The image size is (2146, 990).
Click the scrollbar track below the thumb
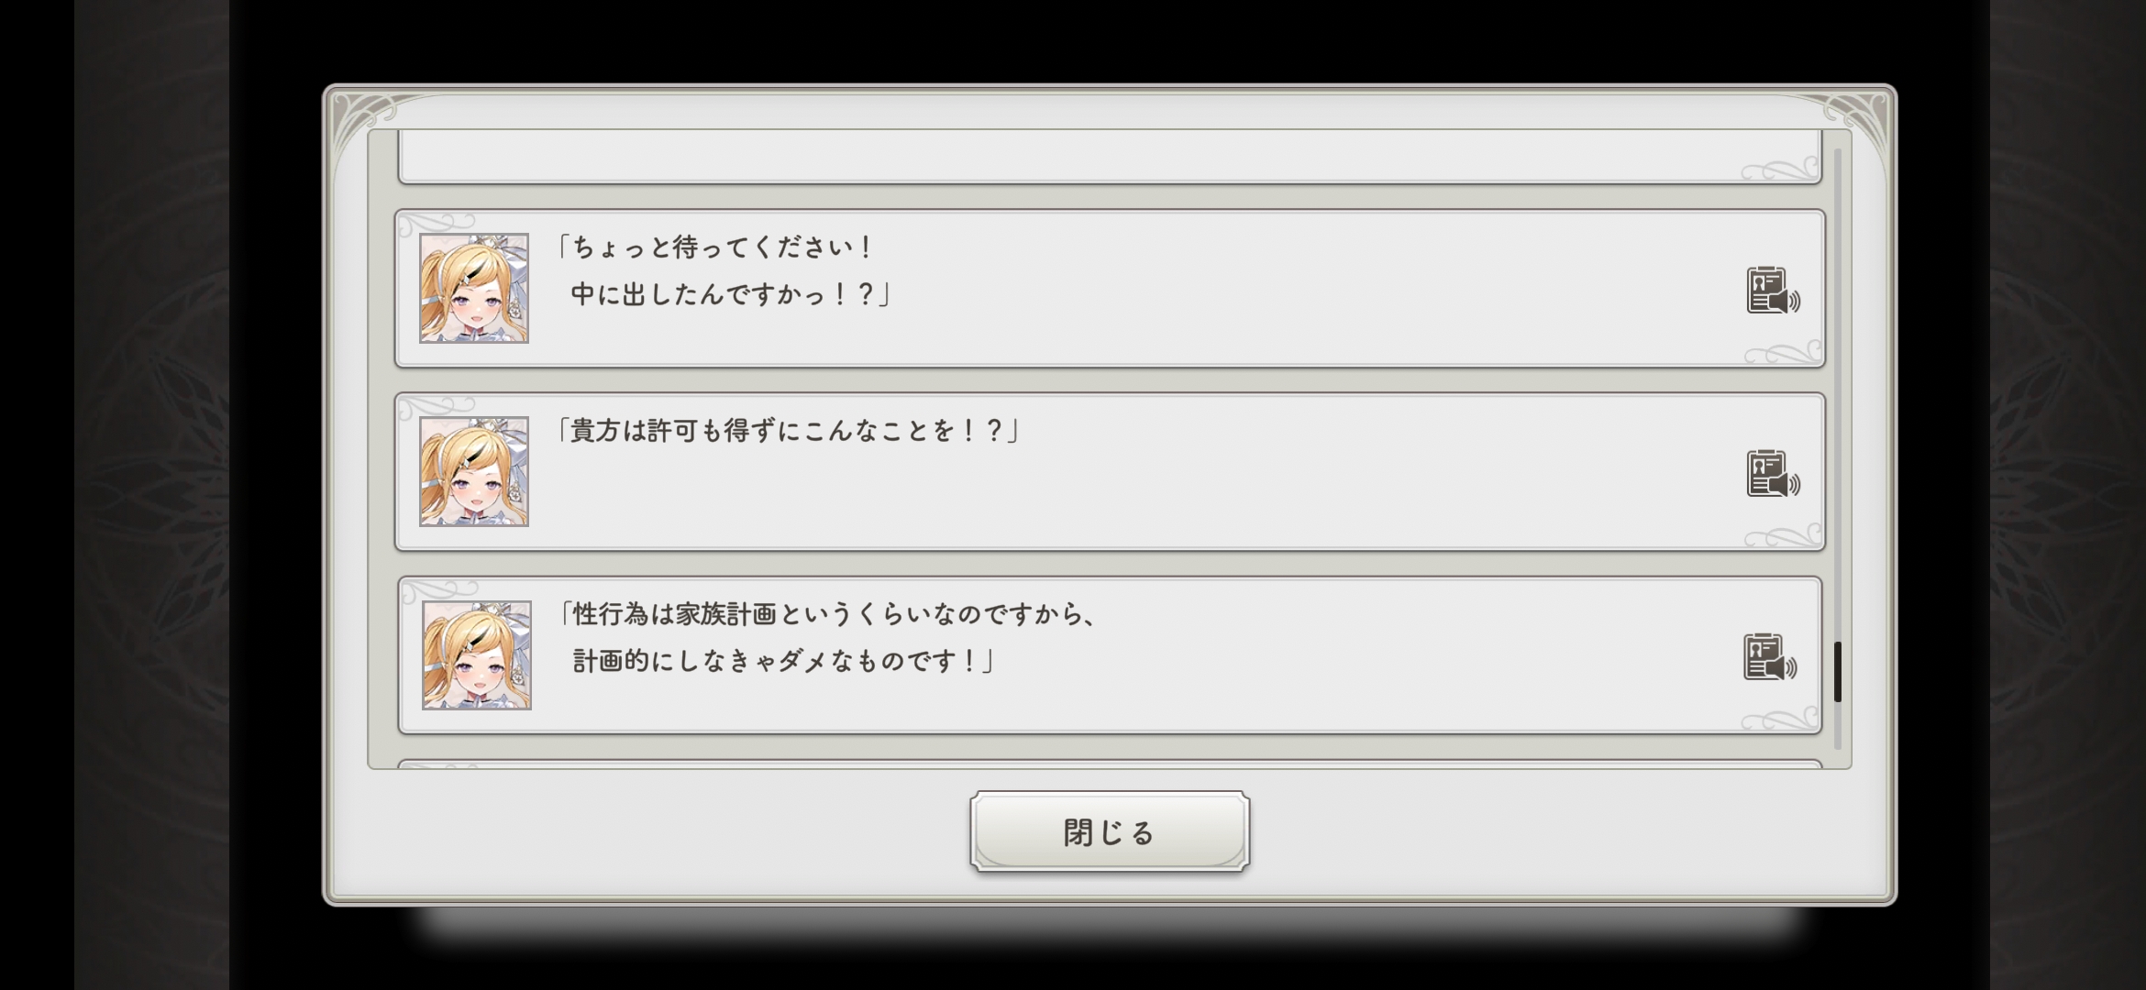[x=1838, y=726]
